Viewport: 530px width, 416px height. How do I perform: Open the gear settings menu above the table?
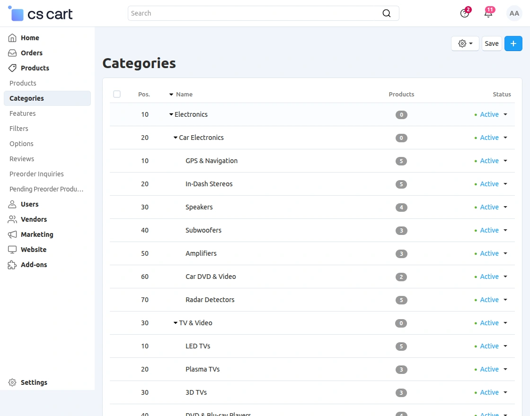click(464, 43)
